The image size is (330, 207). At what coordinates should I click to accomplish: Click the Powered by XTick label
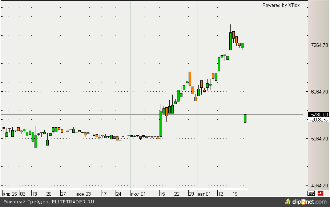(281, 5)
